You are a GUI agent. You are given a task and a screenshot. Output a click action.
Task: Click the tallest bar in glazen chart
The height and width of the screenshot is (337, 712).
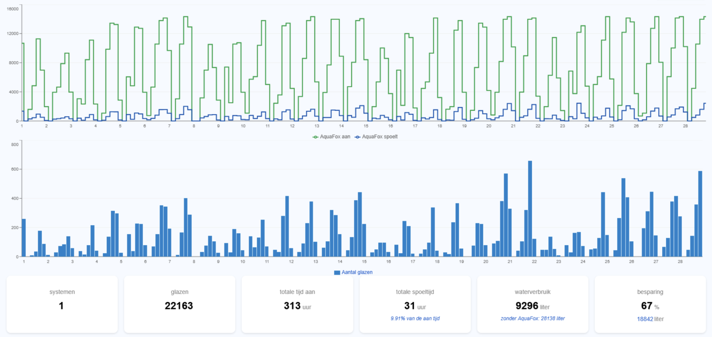click(530, 209)
